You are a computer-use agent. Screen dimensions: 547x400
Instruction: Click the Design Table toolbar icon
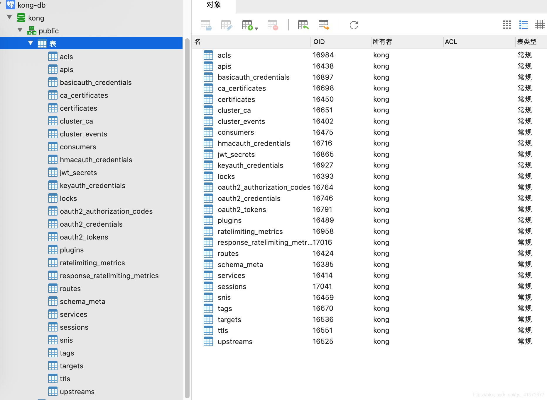[x=227, y=25]
